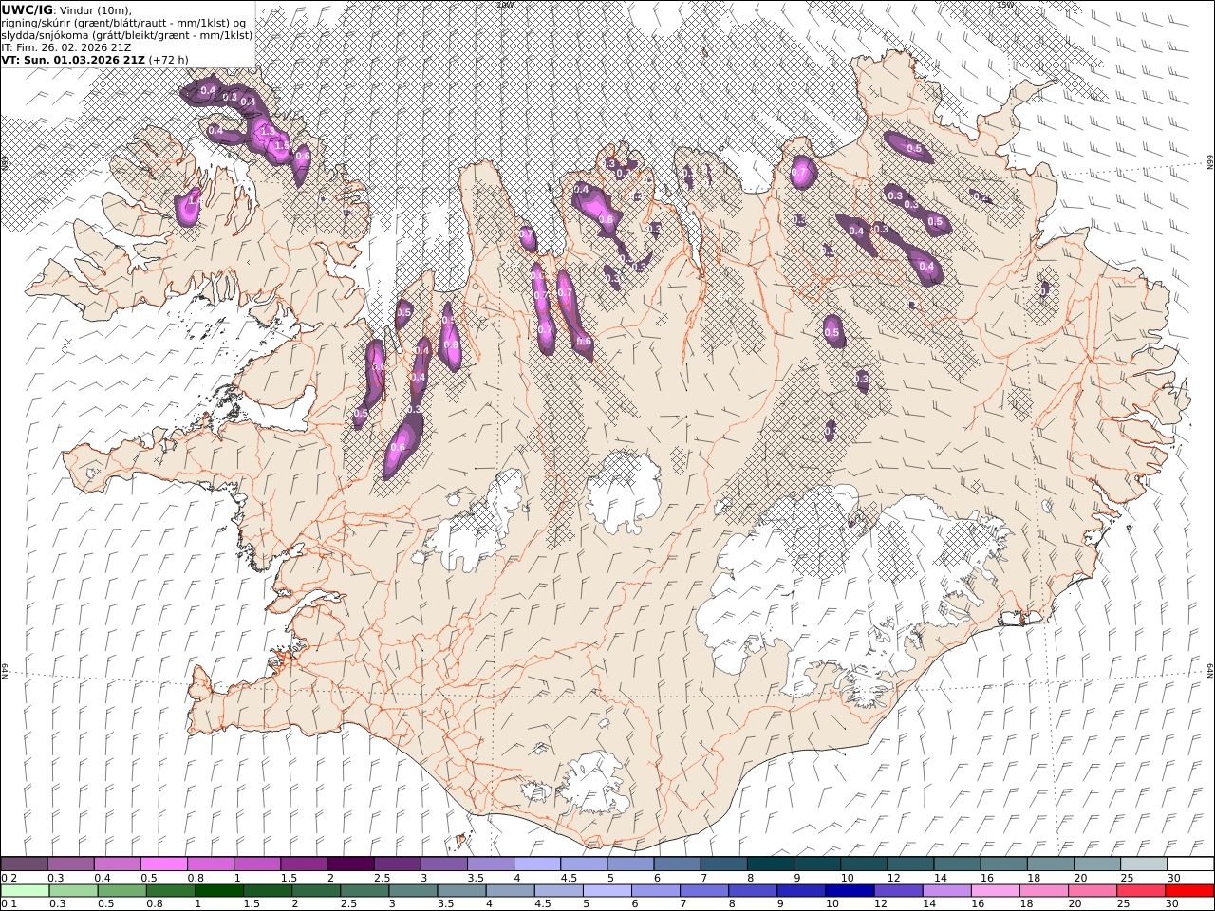
Task: Pick the upper legend swatch starting at 1.5
Action: point(303,864)
